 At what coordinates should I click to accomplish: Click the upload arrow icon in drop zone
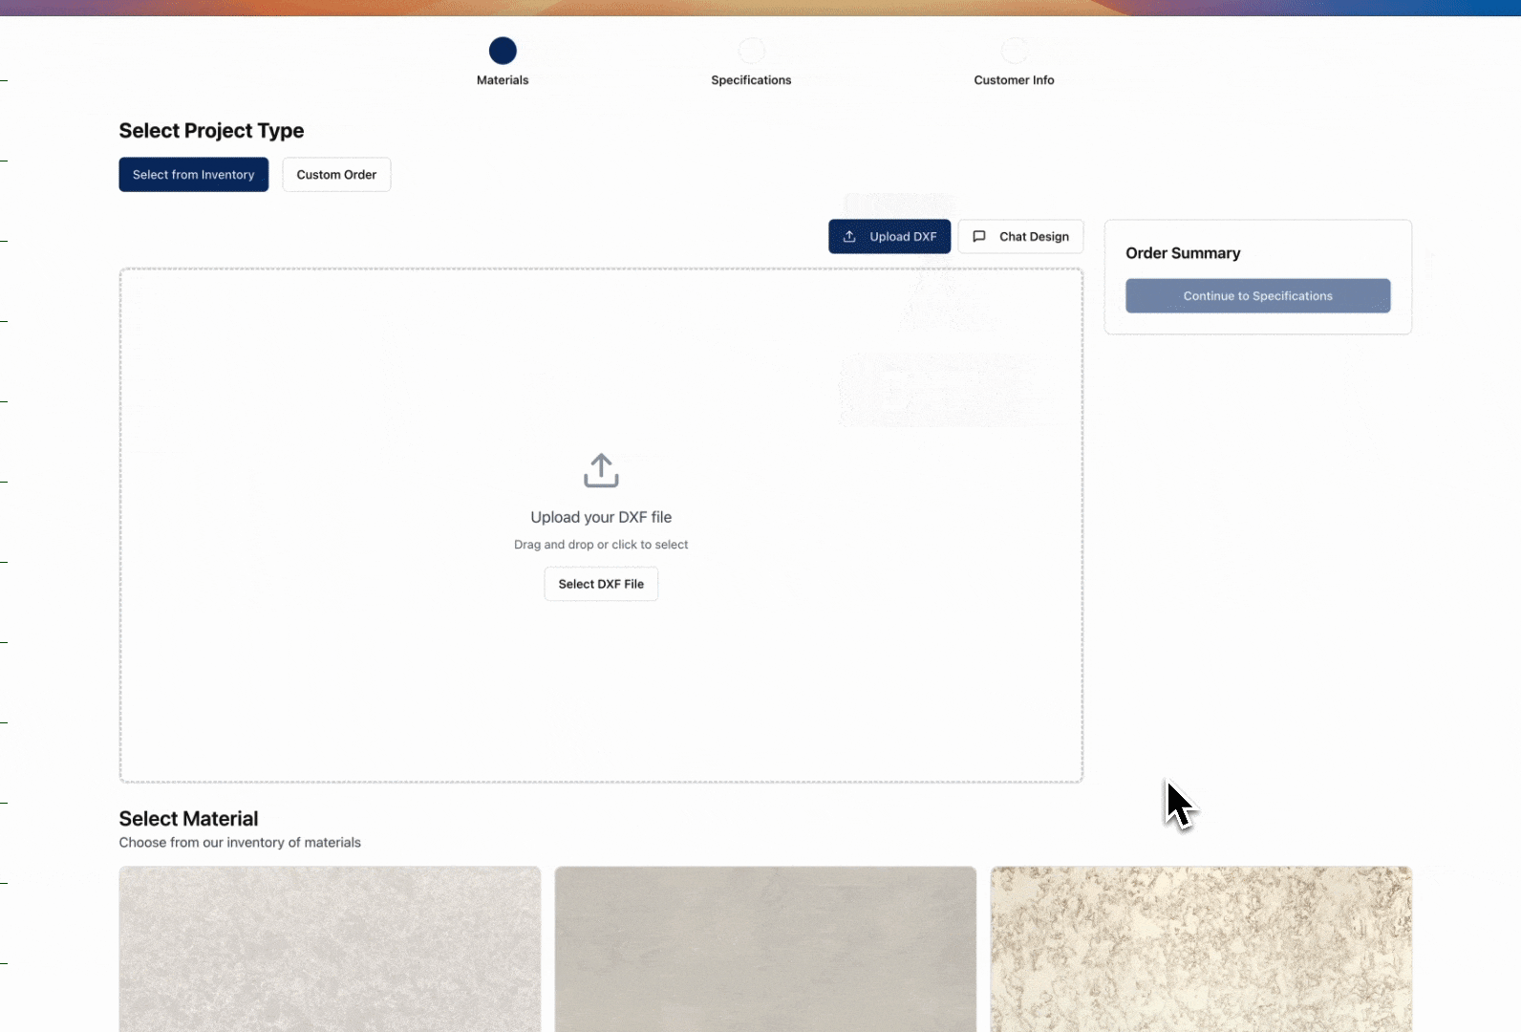point(601,470)
